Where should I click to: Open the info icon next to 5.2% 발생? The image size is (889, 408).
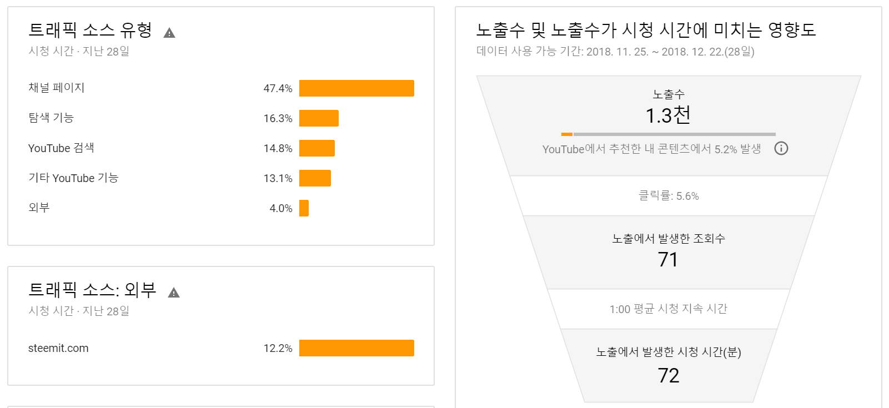pyautogui.click(x=781, y=148)
